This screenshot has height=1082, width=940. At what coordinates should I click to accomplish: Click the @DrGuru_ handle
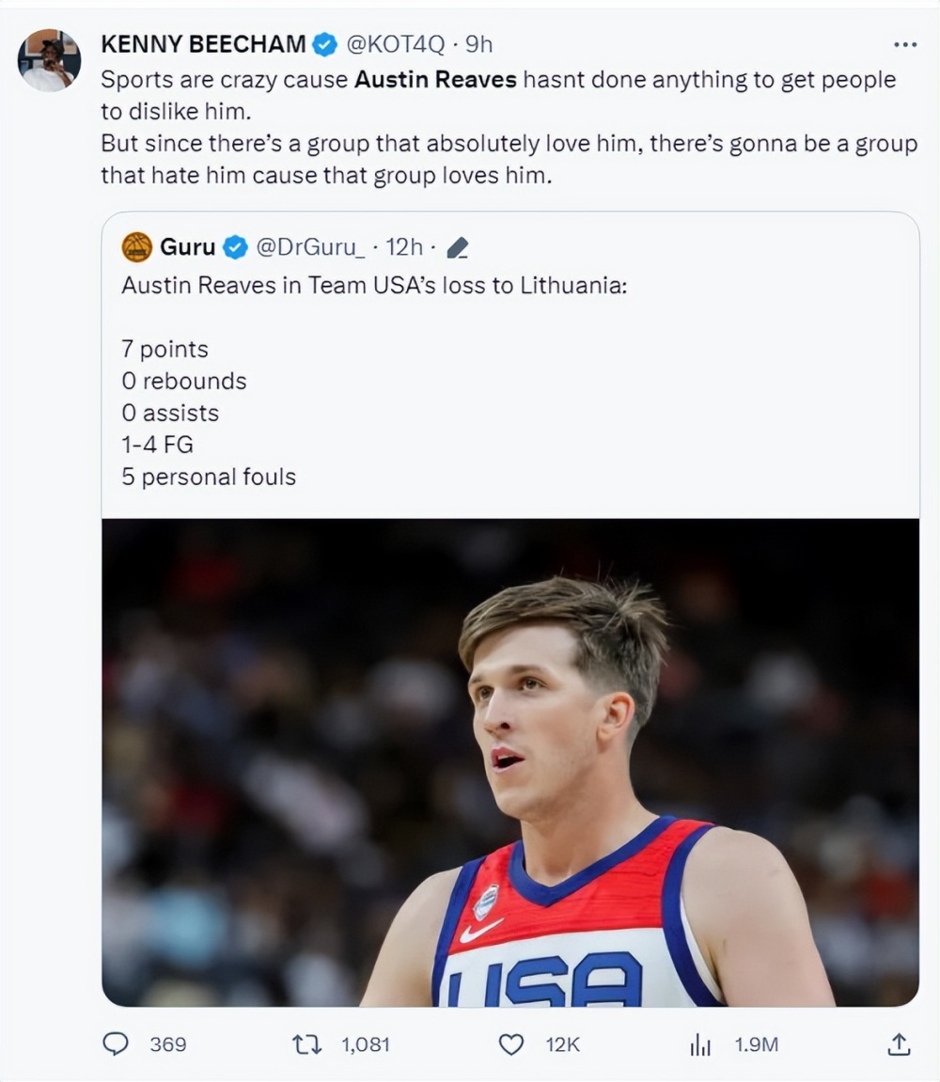[x=309, y=247]
